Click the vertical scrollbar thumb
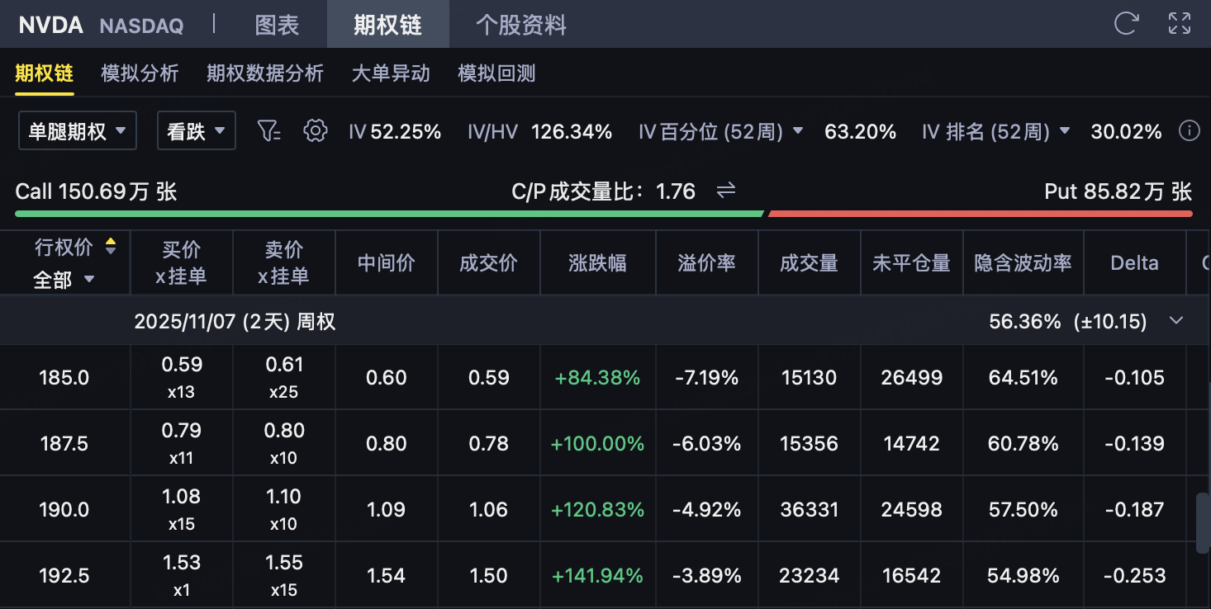Image resolution: width=1211 pixels, height=609 pixels. [1203, 524]
